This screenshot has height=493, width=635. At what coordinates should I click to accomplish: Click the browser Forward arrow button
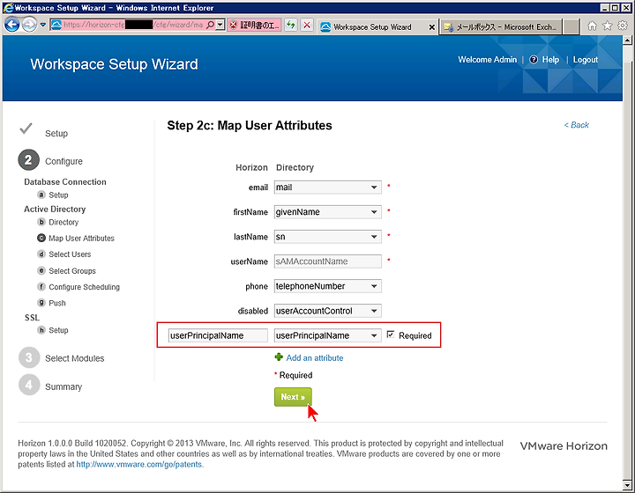point(29,25)
